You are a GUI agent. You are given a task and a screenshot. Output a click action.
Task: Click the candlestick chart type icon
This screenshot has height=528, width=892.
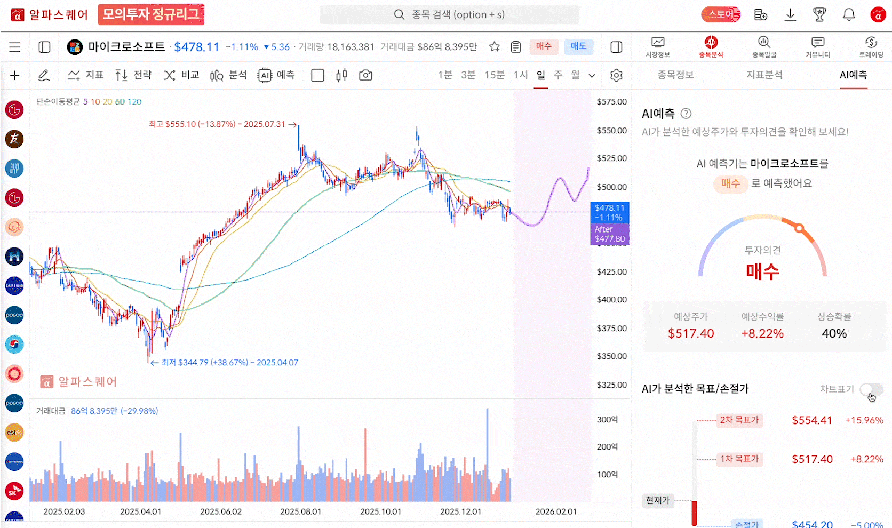point(341,75)
